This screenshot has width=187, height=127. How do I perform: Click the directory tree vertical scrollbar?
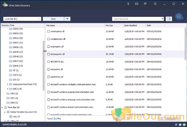coord(43,66)
